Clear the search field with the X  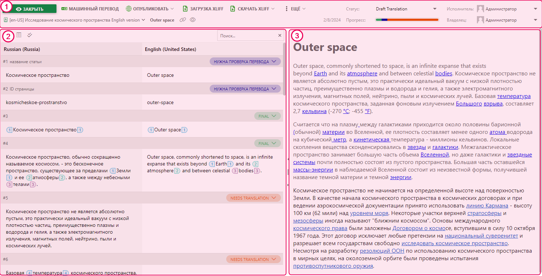point(280,36)
